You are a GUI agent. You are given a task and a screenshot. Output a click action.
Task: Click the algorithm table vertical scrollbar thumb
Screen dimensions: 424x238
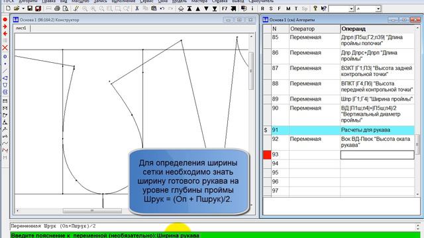click(417, 144)
